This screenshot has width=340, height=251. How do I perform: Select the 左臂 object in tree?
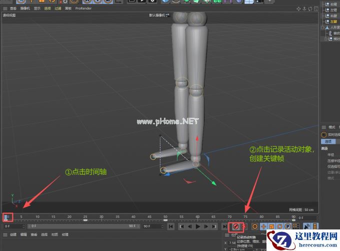tap(333, 10)
